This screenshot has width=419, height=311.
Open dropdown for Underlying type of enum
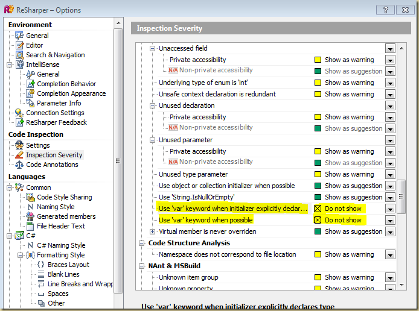pos(390,83)
